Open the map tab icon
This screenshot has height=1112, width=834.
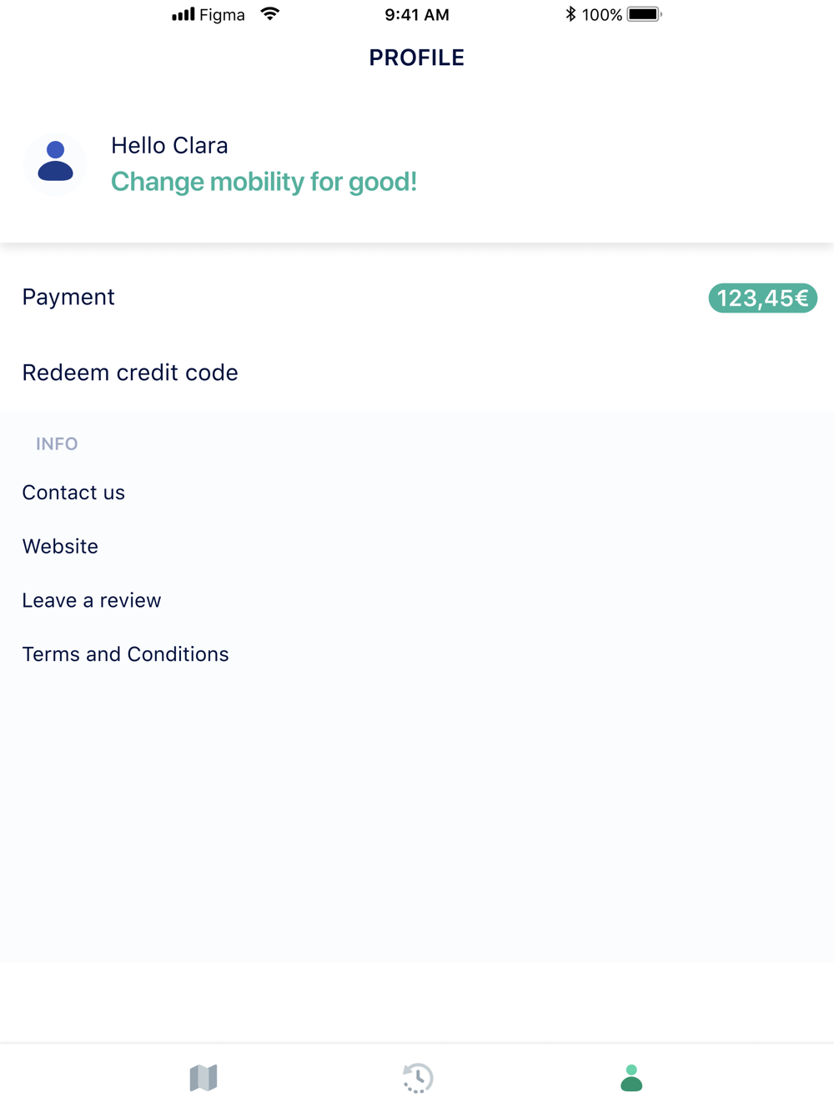tap(203, 1078)
